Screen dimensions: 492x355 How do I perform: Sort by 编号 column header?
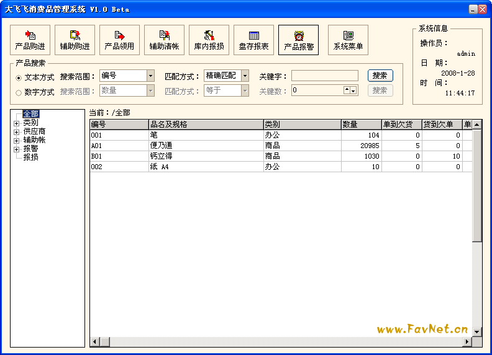(119, 125)
